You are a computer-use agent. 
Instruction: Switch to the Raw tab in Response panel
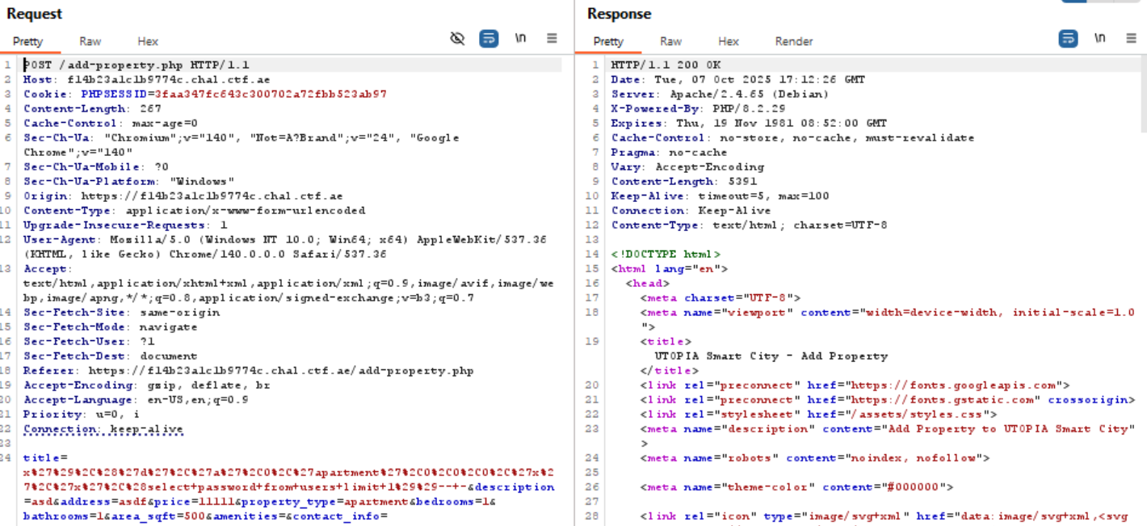pos(670,41)
